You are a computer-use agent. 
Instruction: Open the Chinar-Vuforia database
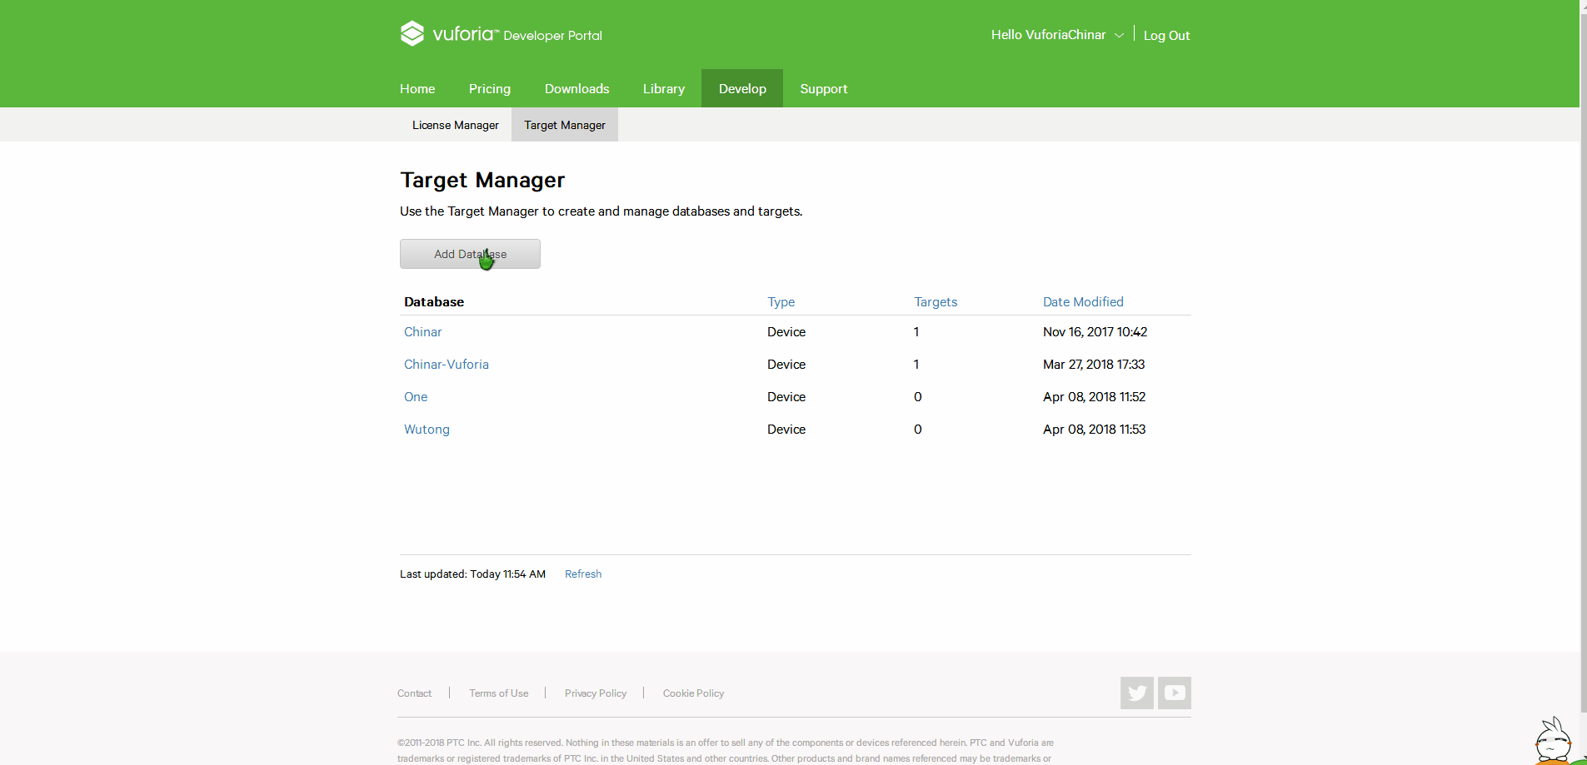tap(447, 364)
